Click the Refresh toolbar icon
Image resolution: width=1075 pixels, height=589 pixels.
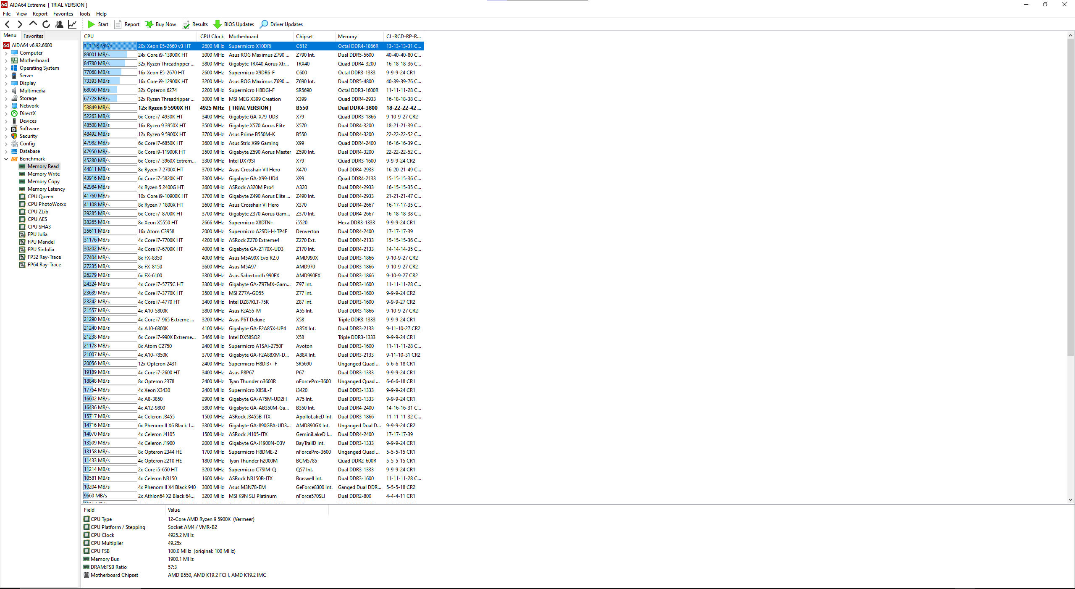[46, 24]
